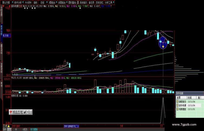Screen dimensions: 204x131
Task: Click the 历史回忆 history replay button
Action: pos(100,2)
